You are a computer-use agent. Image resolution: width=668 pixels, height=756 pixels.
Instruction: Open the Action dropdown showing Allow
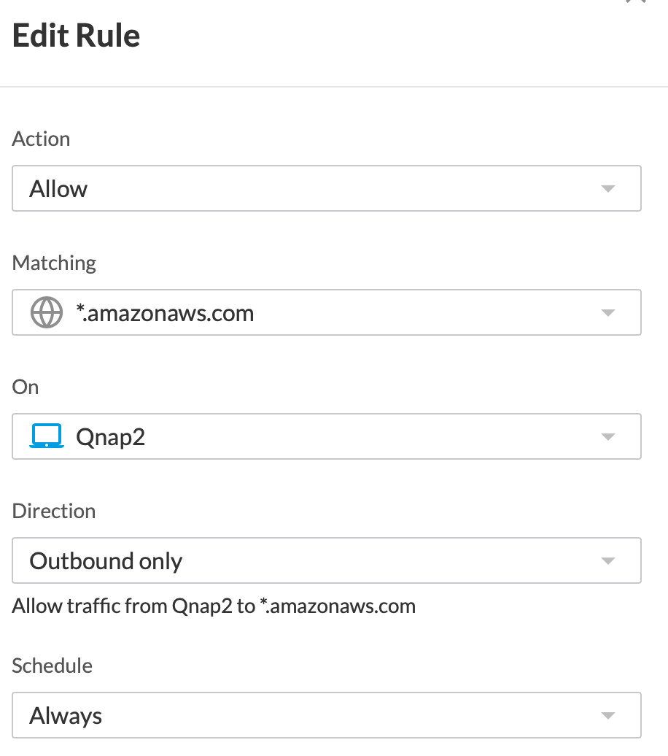point(326,189)
